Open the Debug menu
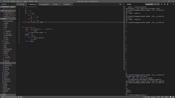 25,1
